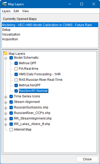This screenshot has height=164, width=100.
Task: Select the Map Layers root label
Action: [x=17, y=53]
